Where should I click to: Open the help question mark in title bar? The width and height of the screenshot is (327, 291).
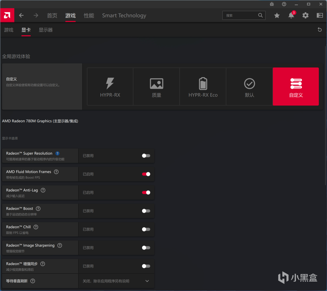pyautogui.click(x=284, y=4)
